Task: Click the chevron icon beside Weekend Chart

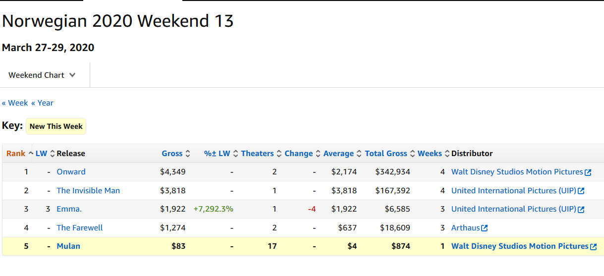Action: coord(72,75)
